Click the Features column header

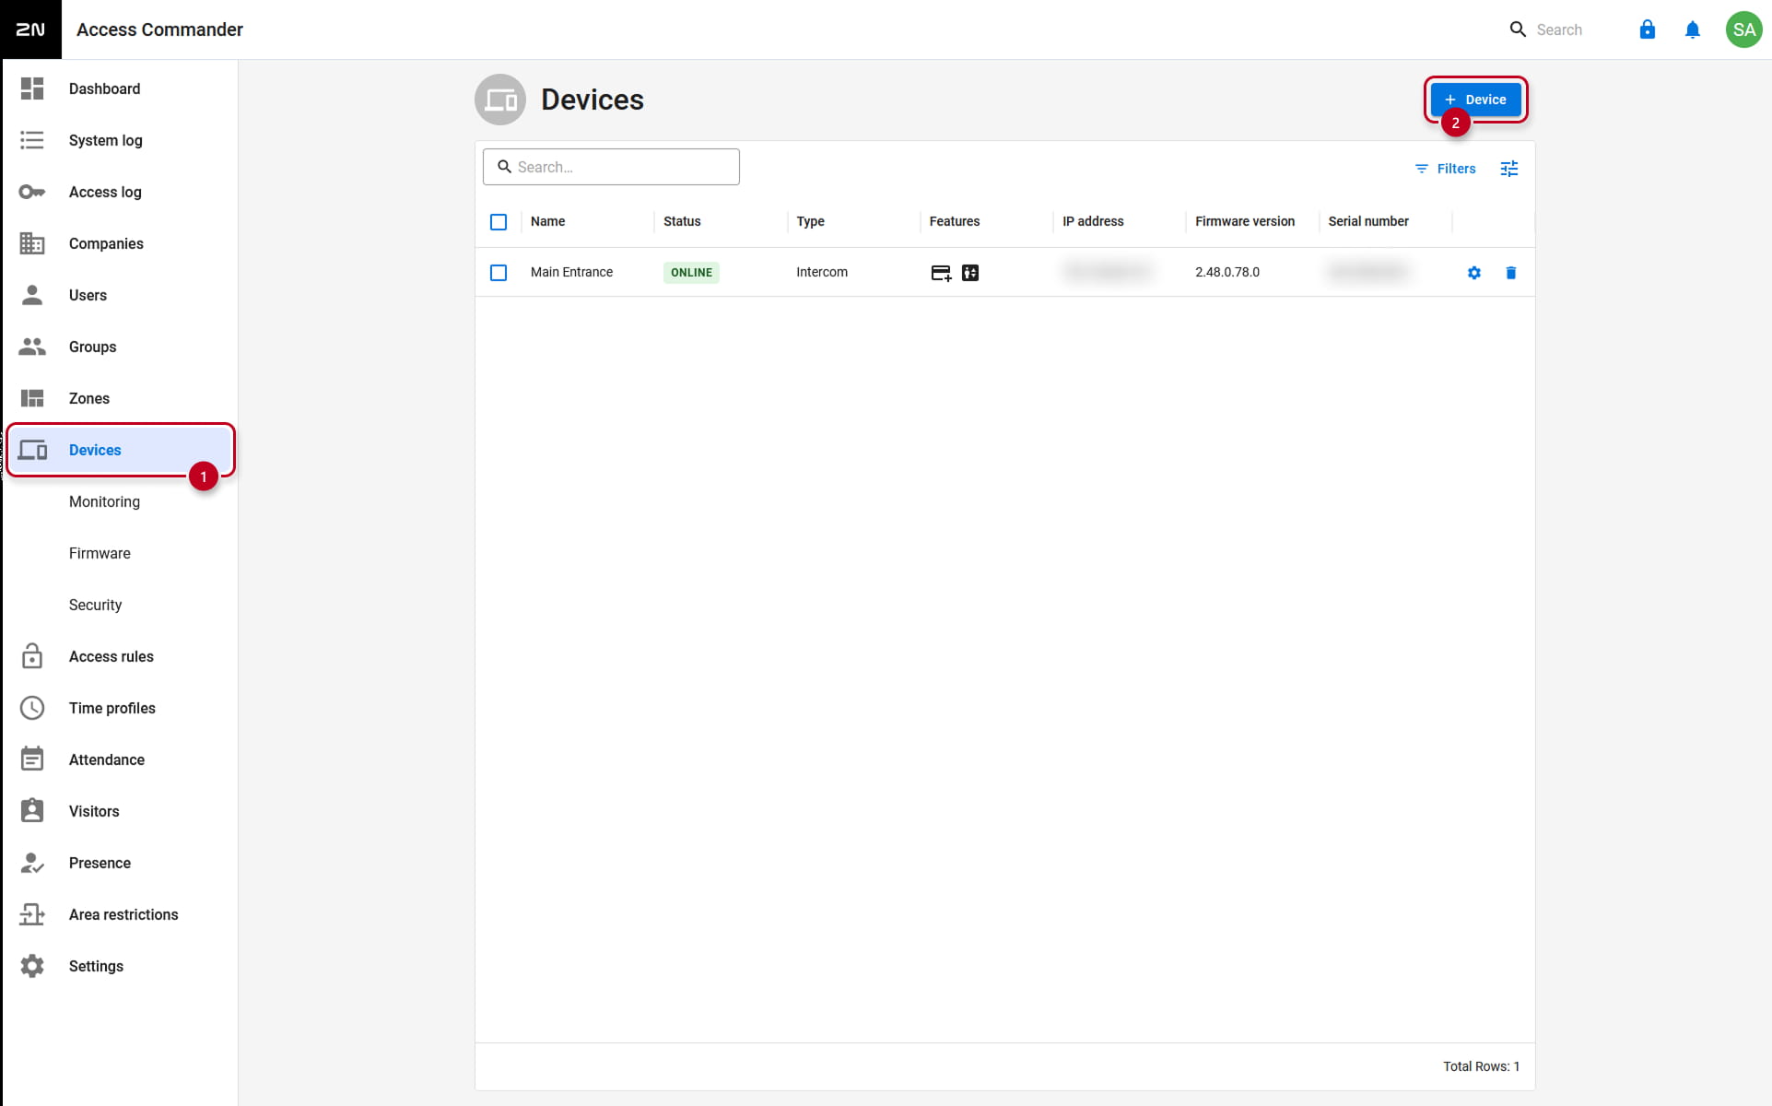[x=955, y=222]
